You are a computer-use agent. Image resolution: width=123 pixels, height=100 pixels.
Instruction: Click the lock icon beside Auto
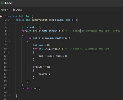point(14,10)
